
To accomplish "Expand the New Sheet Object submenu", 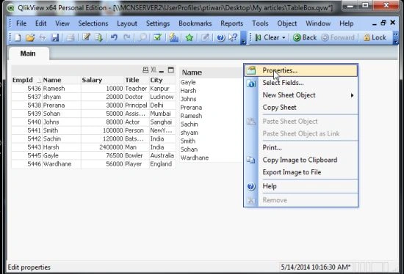I will pos(352,95).
